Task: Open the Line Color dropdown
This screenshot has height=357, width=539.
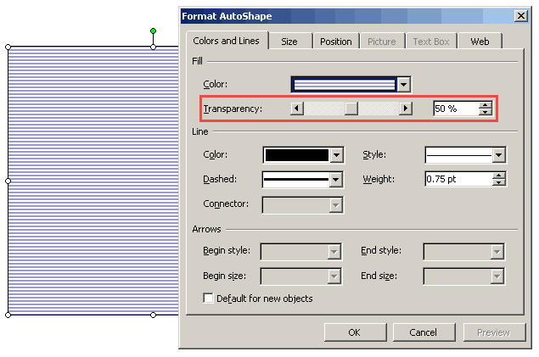Action: tap(336, 155)
